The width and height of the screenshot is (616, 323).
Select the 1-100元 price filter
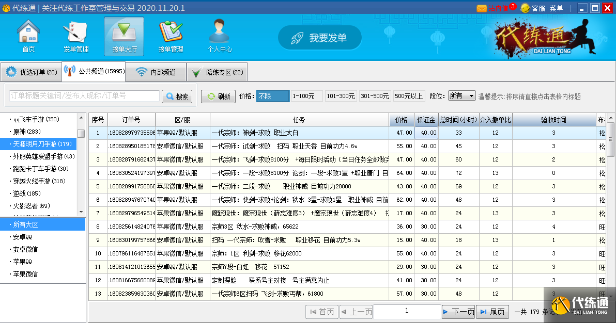pos(306,96)
